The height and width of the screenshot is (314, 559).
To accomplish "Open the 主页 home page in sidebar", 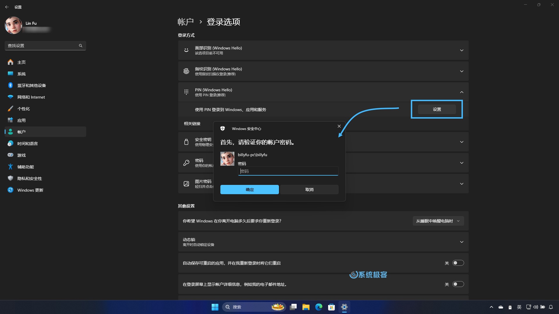I will (45, 62).
